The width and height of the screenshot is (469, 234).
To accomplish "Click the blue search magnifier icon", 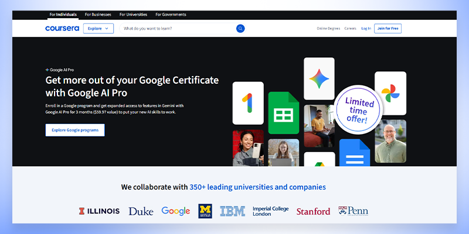I will pyautogui.click(x=240, y=28).
